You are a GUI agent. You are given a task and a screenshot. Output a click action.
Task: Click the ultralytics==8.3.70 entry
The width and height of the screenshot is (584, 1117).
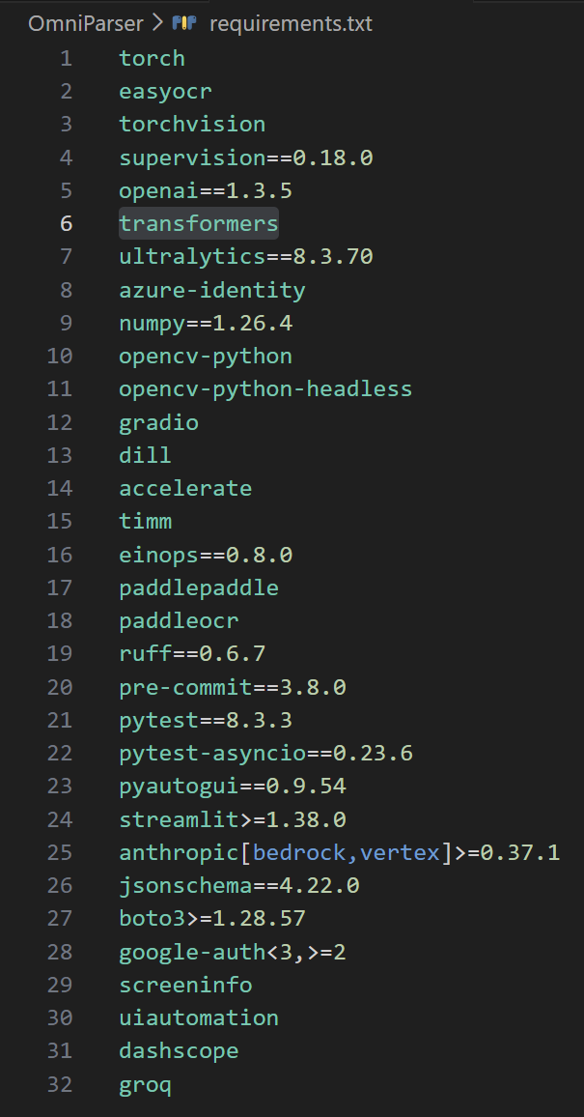point(245,256)
